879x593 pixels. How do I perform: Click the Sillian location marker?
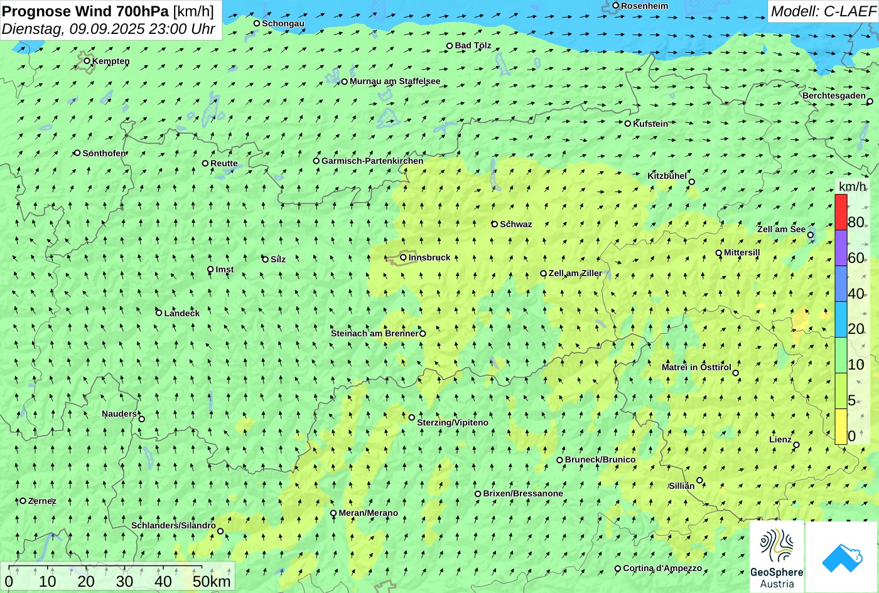pyautogui.click(x=699, y=481)
